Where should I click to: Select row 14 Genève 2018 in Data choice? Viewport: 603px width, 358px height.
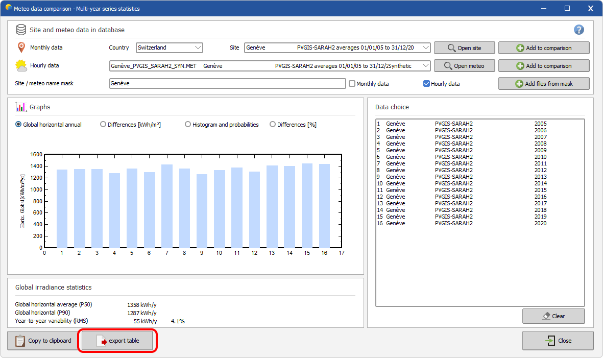point(480,210)
